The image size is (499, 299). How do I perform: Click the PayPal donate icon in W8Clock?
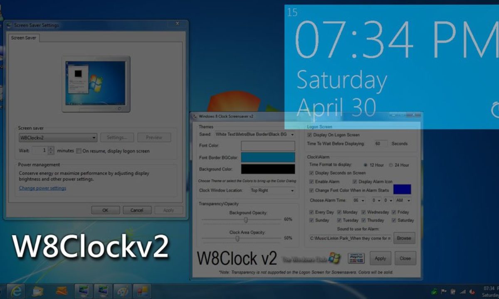[x=356, y=258]
